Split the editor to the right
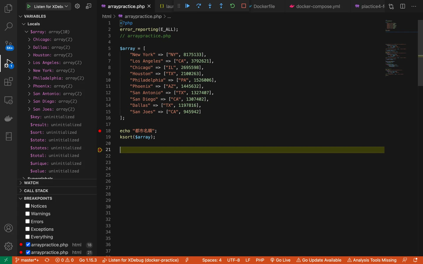This screenshot has width=423, height=264. click(x=403, y=6)
